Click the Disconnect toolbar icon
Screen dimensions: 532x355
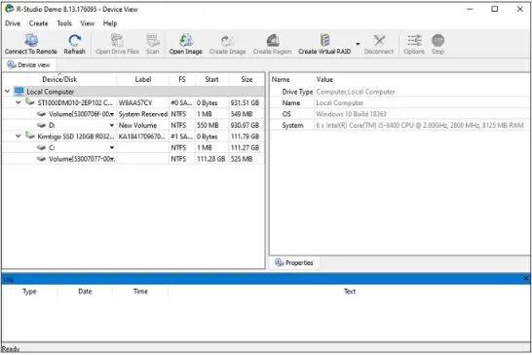click(379, 40)
